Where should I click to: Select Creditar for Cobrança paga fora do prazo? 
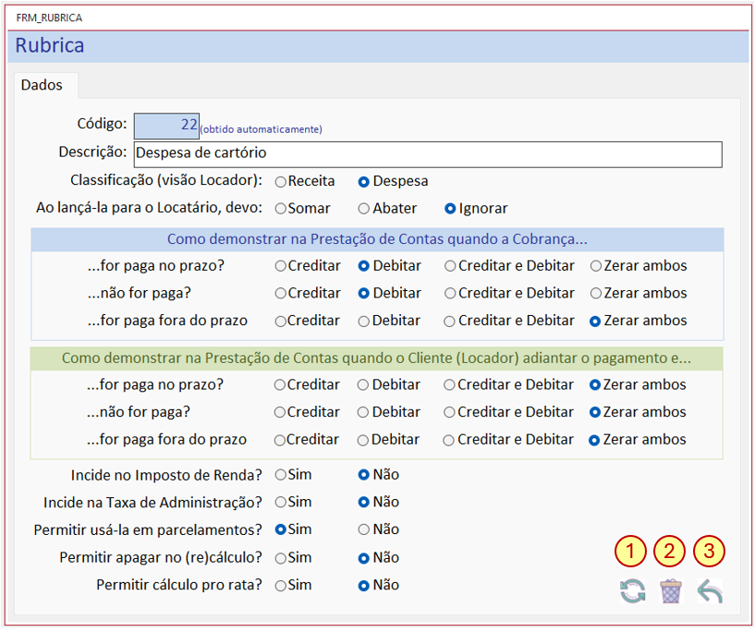click(x=281, y=322)
